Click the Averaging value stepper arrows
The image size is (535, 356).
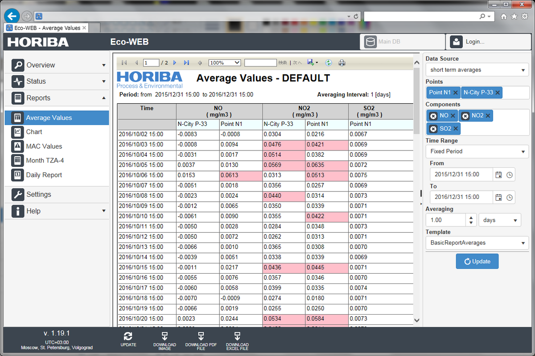click(471, 220)
